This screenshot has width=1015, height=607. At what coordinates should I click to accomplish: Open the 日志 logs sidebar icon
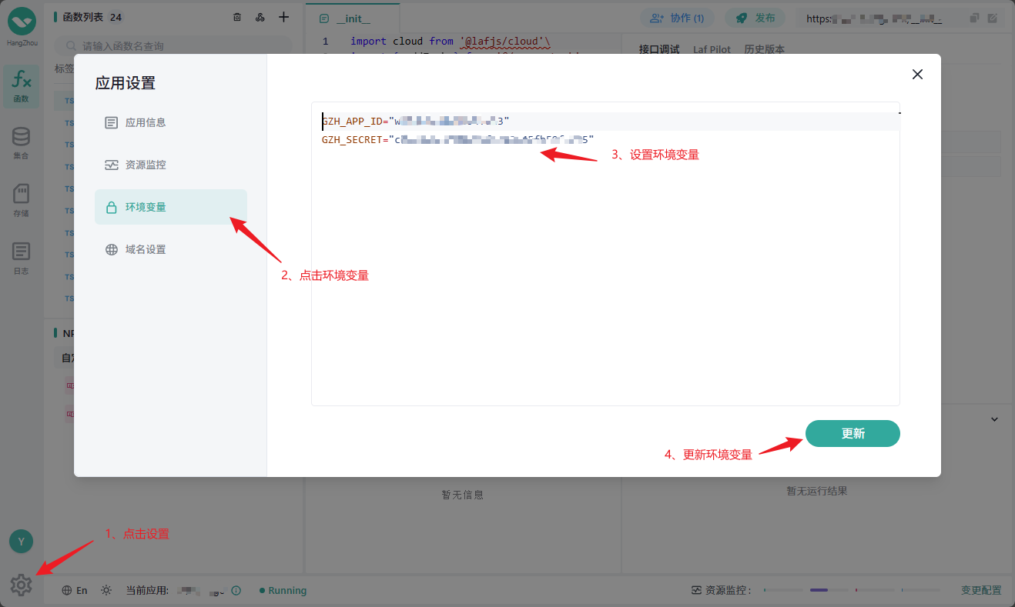click(x=21, y=258)
